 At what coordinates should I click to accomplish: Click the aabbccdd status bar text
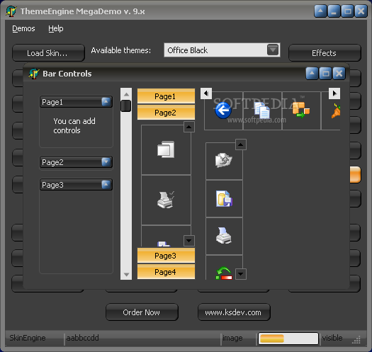[x=82, y=338]
